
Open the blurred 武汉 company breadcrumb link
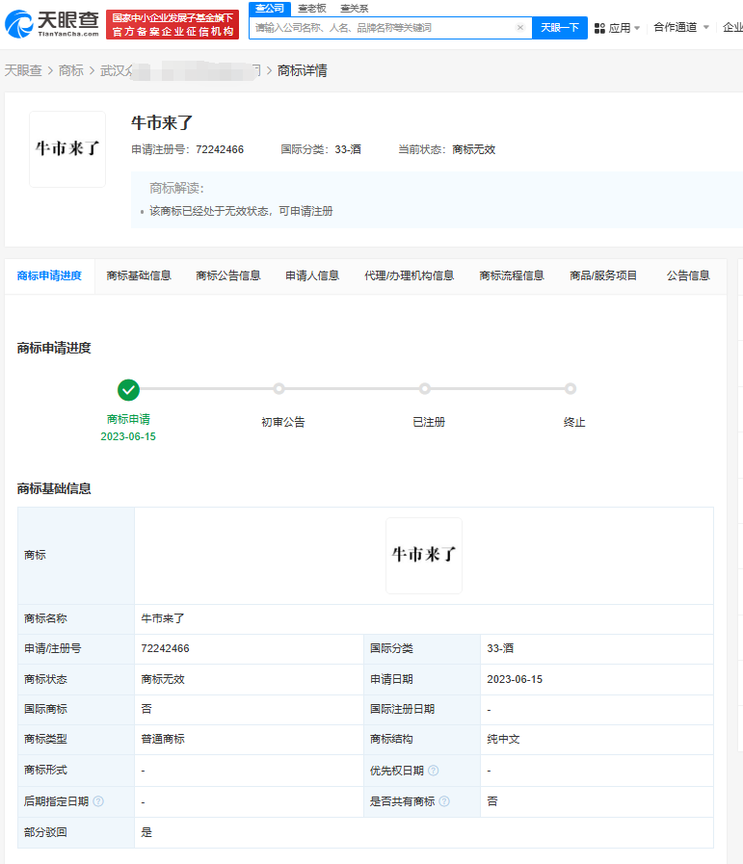(180, 70)
